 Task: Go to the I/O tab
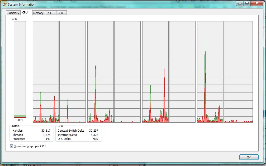49,13
